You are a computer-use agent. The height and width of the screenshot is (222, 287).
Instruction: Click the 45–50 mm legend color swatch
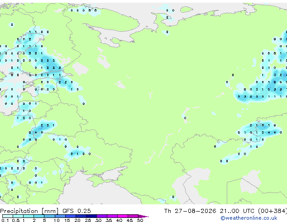point(133,216)
